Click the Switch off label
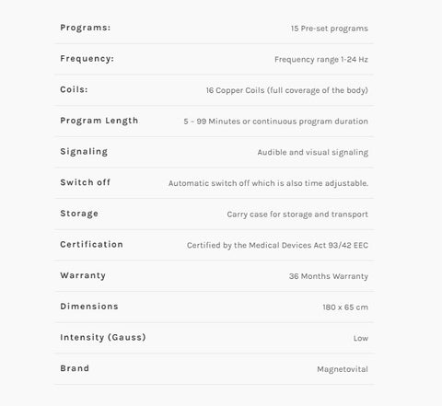This screenshot has width=442, height=406. (86, 182)
